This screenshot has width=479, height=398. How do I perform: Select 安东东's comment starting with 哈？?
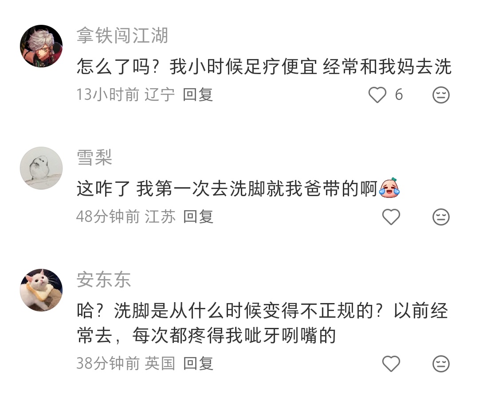click(262, 323)
